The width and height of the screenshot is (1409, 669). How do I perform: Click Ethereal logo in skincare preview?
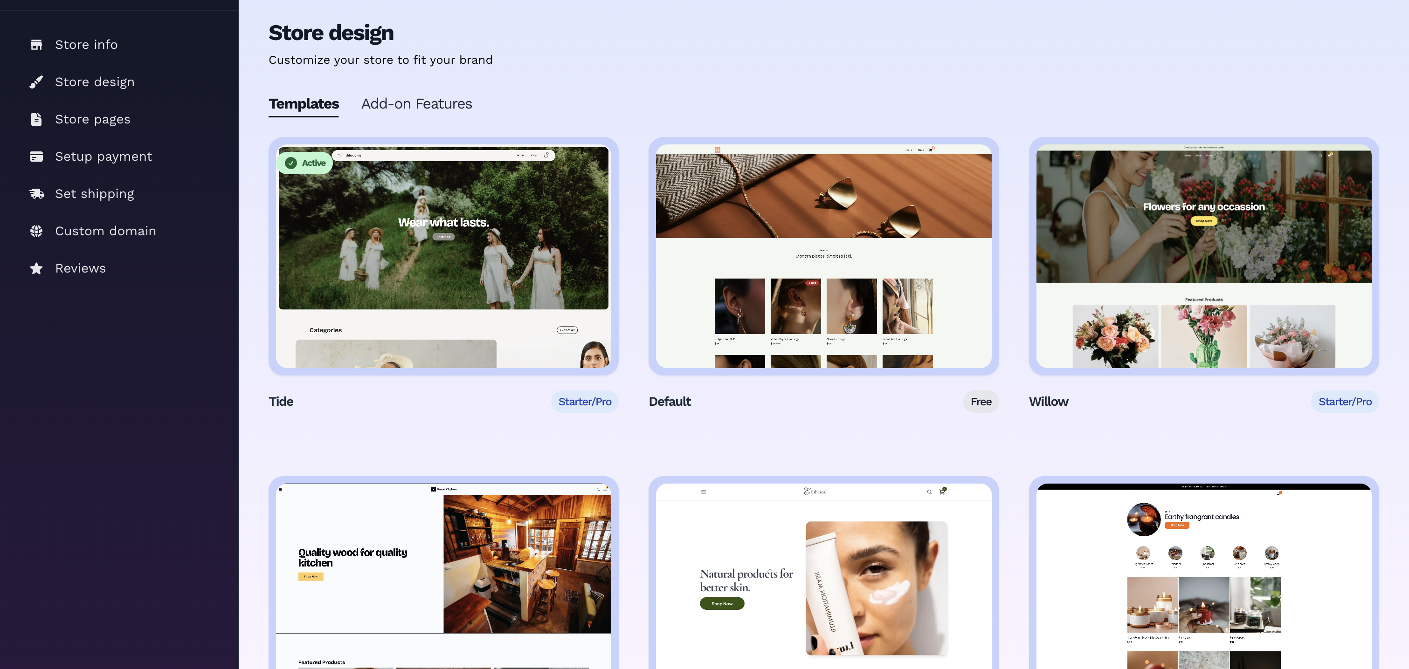(x=815, y=492)
